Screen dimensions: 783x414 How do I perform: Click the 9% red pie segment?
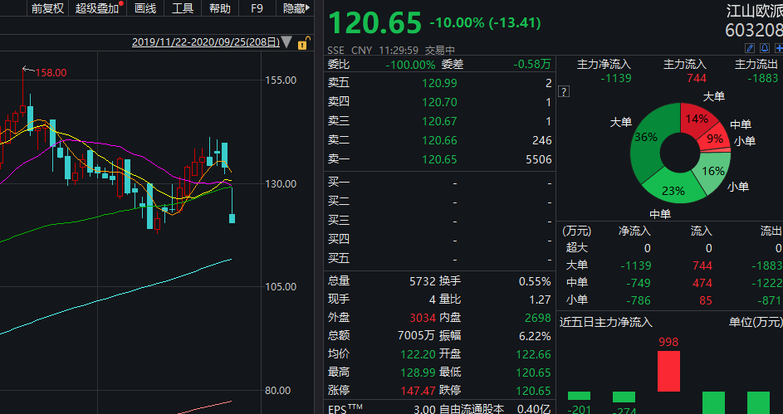tap(715, 139)
